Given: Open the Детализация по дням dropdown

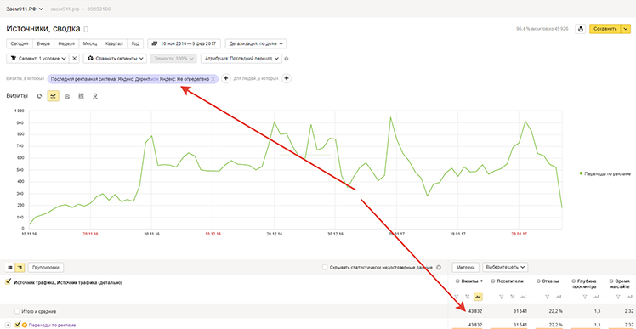Looking at the screenshot, I should 256,43.
